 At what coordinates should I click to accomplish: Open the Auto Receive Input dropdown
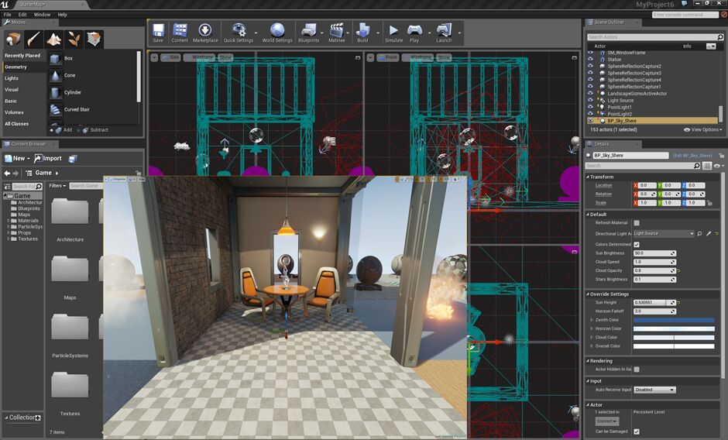654,390
